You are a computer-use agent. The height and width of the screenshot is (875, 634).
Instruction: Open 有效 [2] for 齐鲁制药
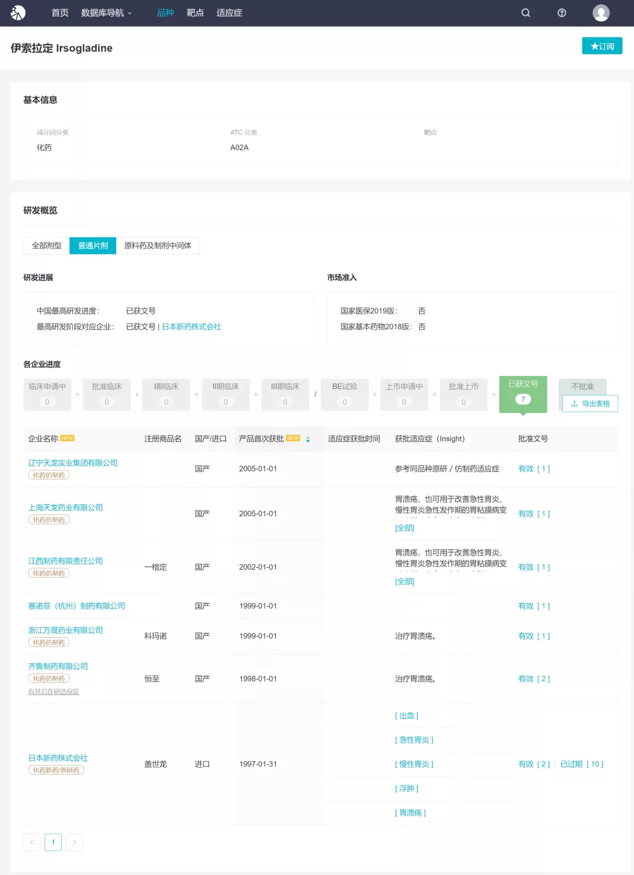[x=534, y=679]
